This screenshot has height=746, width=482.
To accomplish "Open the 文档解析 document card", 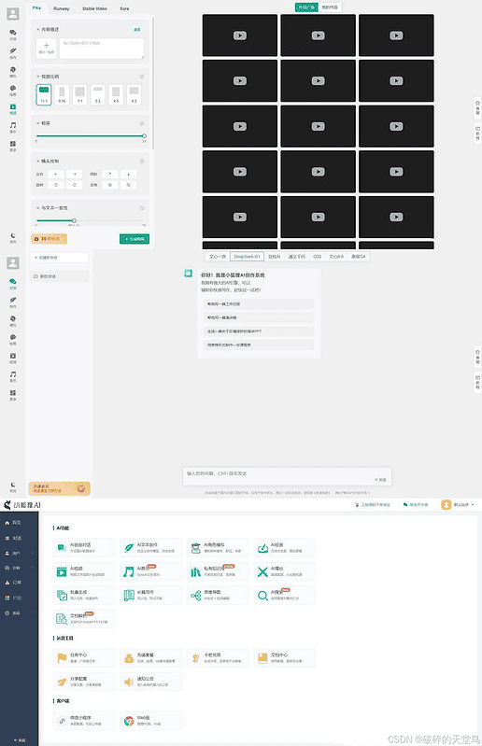I will point(84,618).
